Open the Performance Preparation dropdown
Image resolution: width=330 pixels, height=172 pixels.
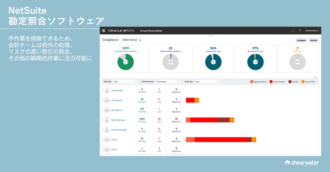point(168,82)
